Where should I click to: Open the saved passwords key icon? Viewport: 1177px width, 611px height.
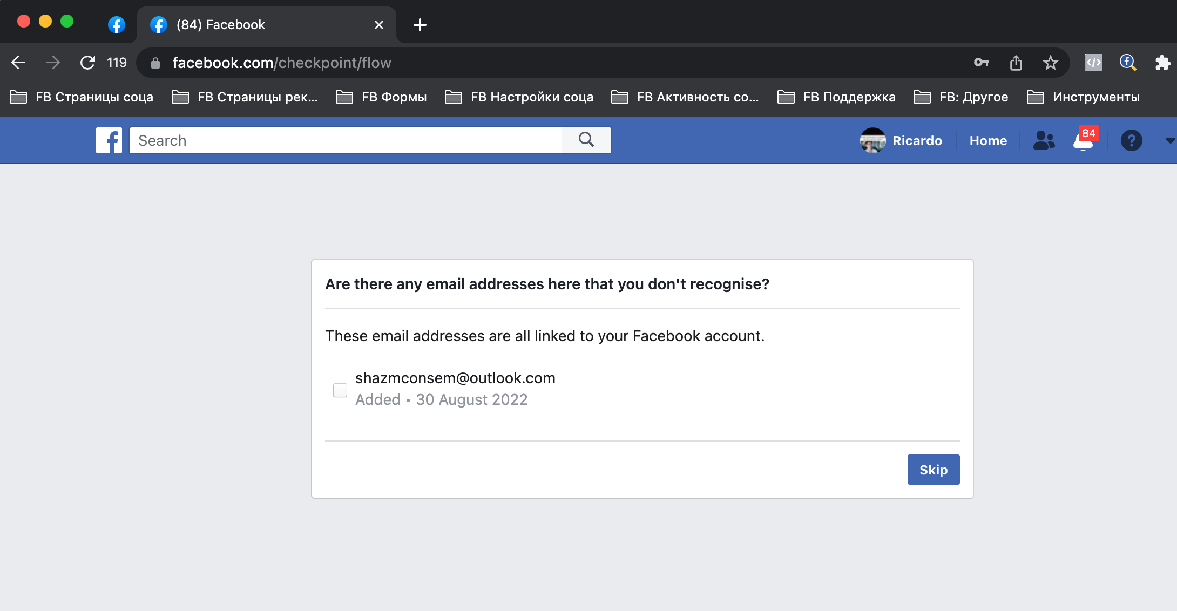[x=982, y=63]
